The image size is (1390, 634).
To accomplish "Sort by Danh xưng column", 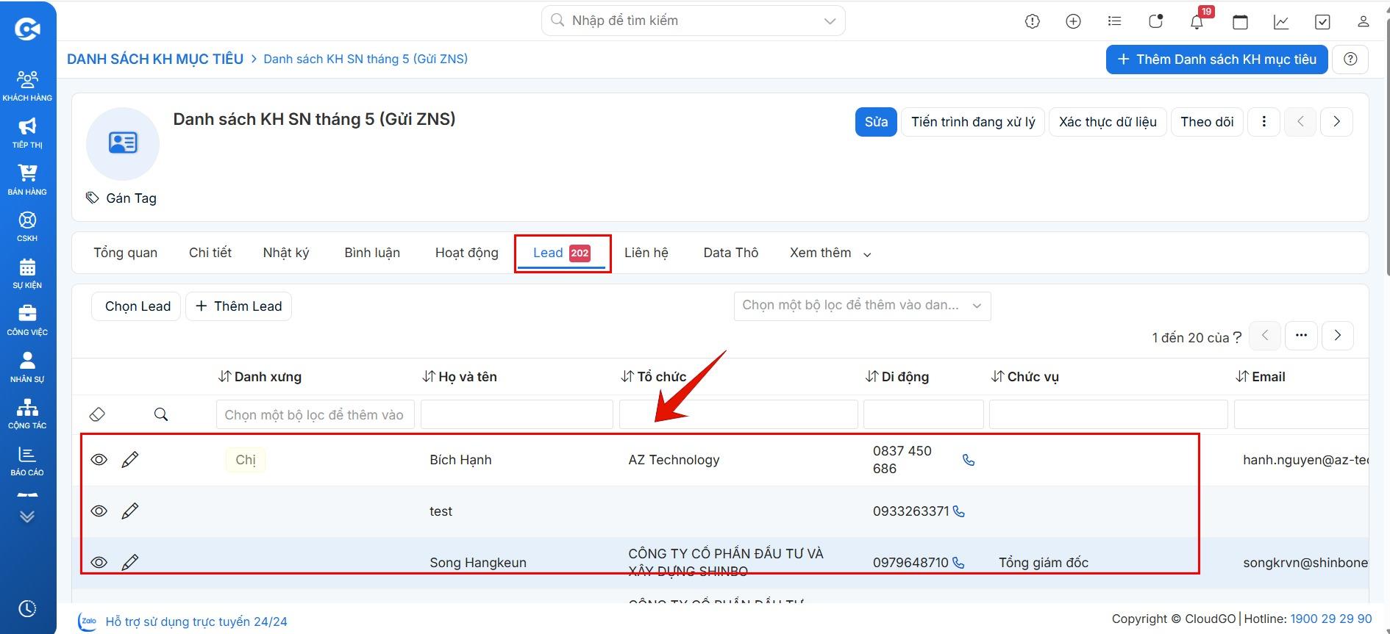I will [x=260, y=377].
